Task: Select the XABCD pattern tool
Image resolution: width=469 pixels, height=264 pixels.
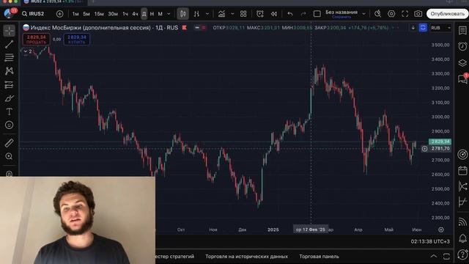Action: [x=10, y=71]
